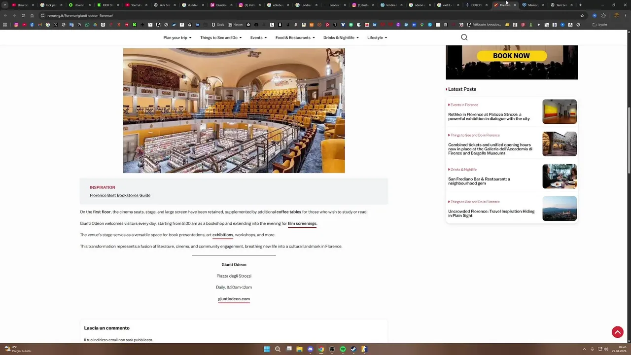Open Steam from the taskbar
This screenshot has width=631, height=355.
(x=353, y=349)
